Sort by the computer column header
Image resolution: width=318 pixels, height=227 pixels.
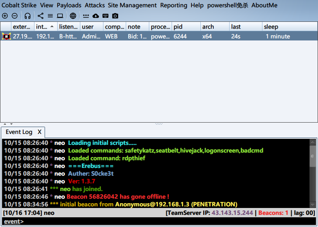pyautogui.click(x=114, y=27)
